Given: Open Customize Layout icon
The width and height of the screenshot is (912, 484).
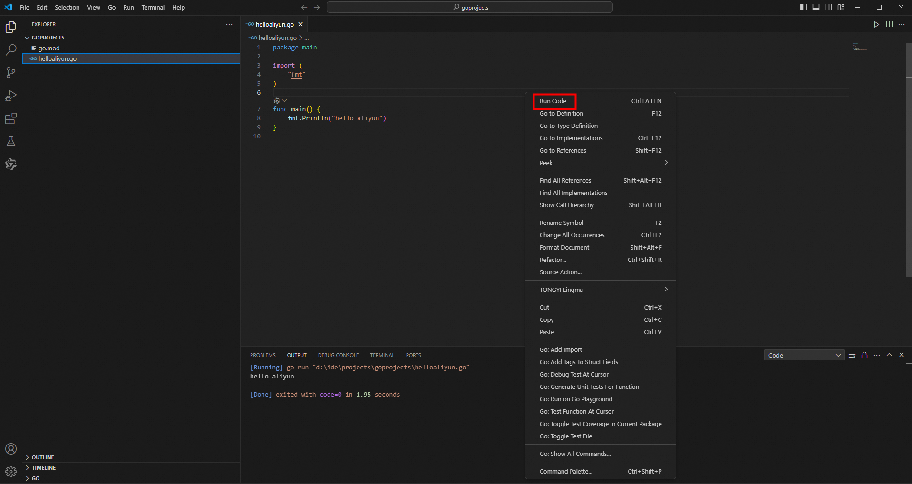Looking at the screenshot, I should pyautogui.click(x=841, y=7).
